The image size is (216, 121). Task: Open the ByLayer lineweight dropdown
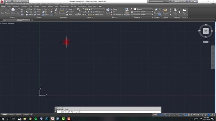[x=143, y=12]
